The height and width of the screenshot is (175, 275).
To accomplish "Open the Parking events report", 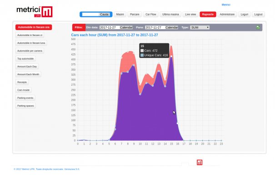I will click(x=25, y=98).
